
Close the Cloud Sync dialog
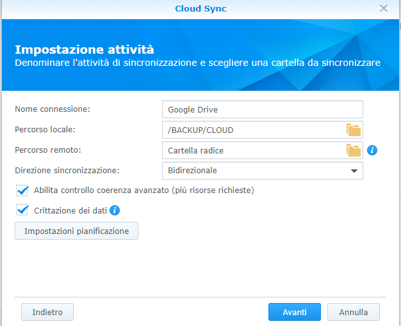point(383,8)
